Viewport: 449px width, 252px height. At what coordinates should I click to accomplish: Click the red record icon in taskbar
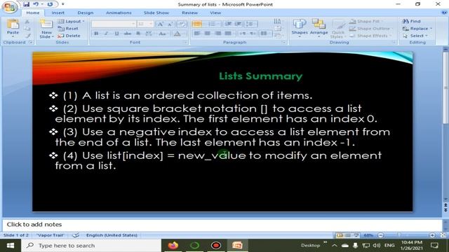pyautogui.click(x=216, y=246)
